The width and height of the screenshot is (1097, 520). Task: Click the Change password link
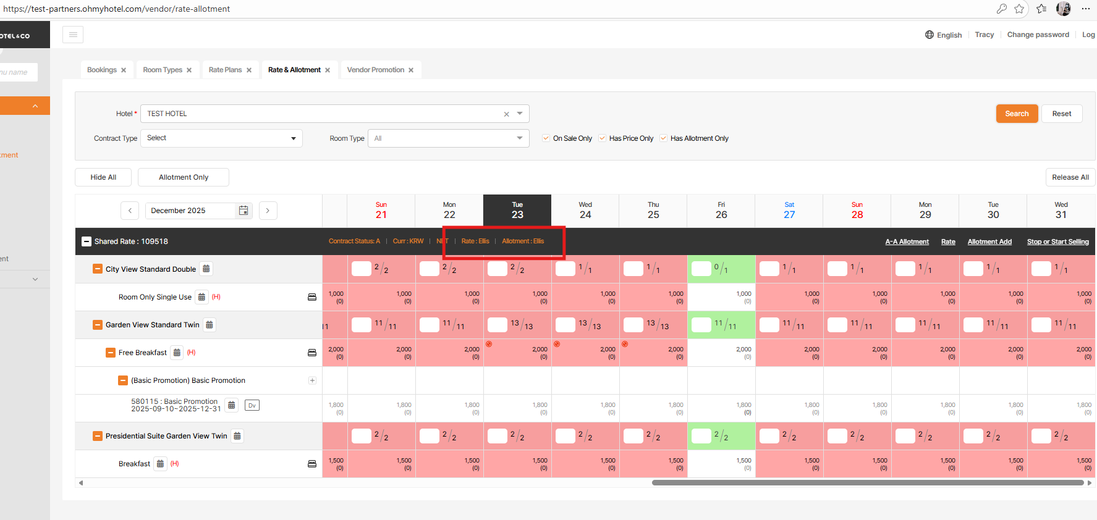pyautogui.click(x=1038, y=35)
